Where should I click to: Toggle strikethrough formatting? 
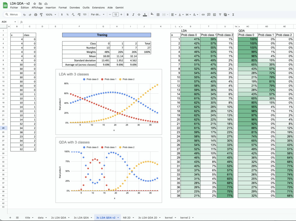tap(139, 14)
